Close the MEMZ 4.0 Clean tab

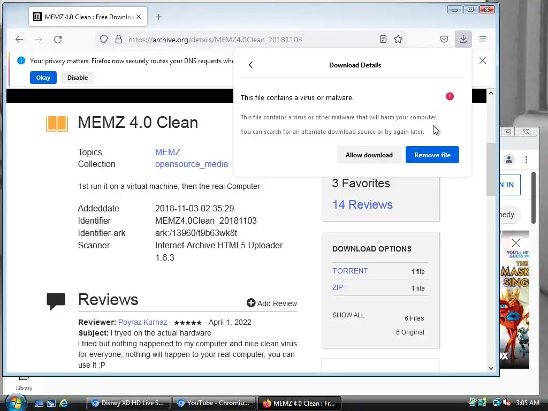click(139, 17)
